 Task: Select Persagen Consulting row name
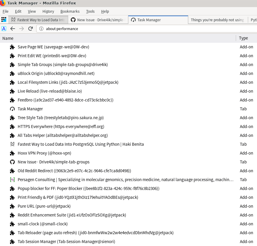tap(126, 180)
